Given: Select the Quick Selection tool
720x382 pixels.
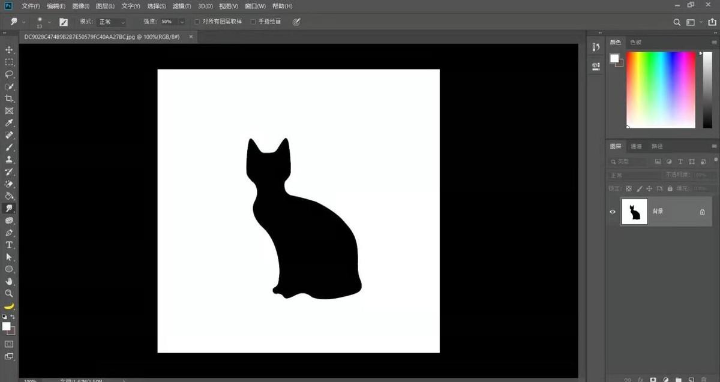Looking at the screenshot, I should click(x=9, y=86).
